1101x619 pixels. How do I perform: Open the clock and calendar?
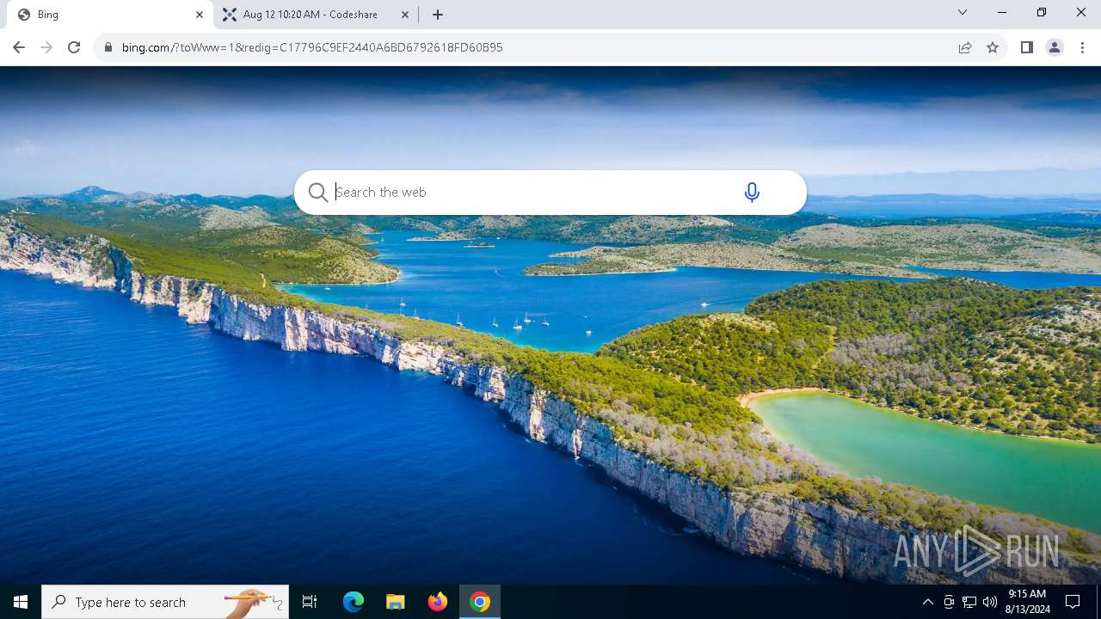point(1027,602)
